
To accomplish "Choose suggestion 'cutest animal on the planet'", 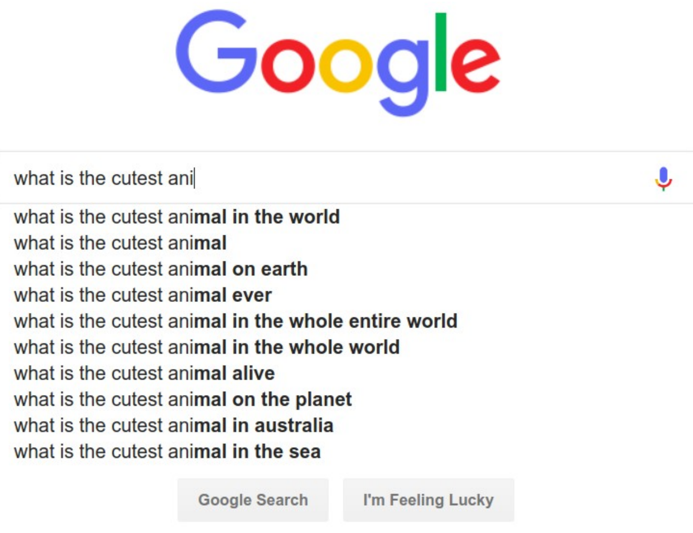I will (183, 400).
